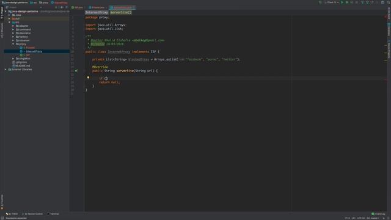Run with coverage icon in toolbar
Viewport: 391px width, 220px height.
tap(352, 2)
